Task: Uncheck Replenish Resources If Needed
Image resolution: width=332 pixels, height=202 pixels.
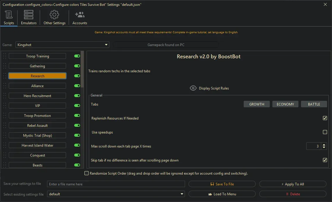Action: tap(325, 118)
